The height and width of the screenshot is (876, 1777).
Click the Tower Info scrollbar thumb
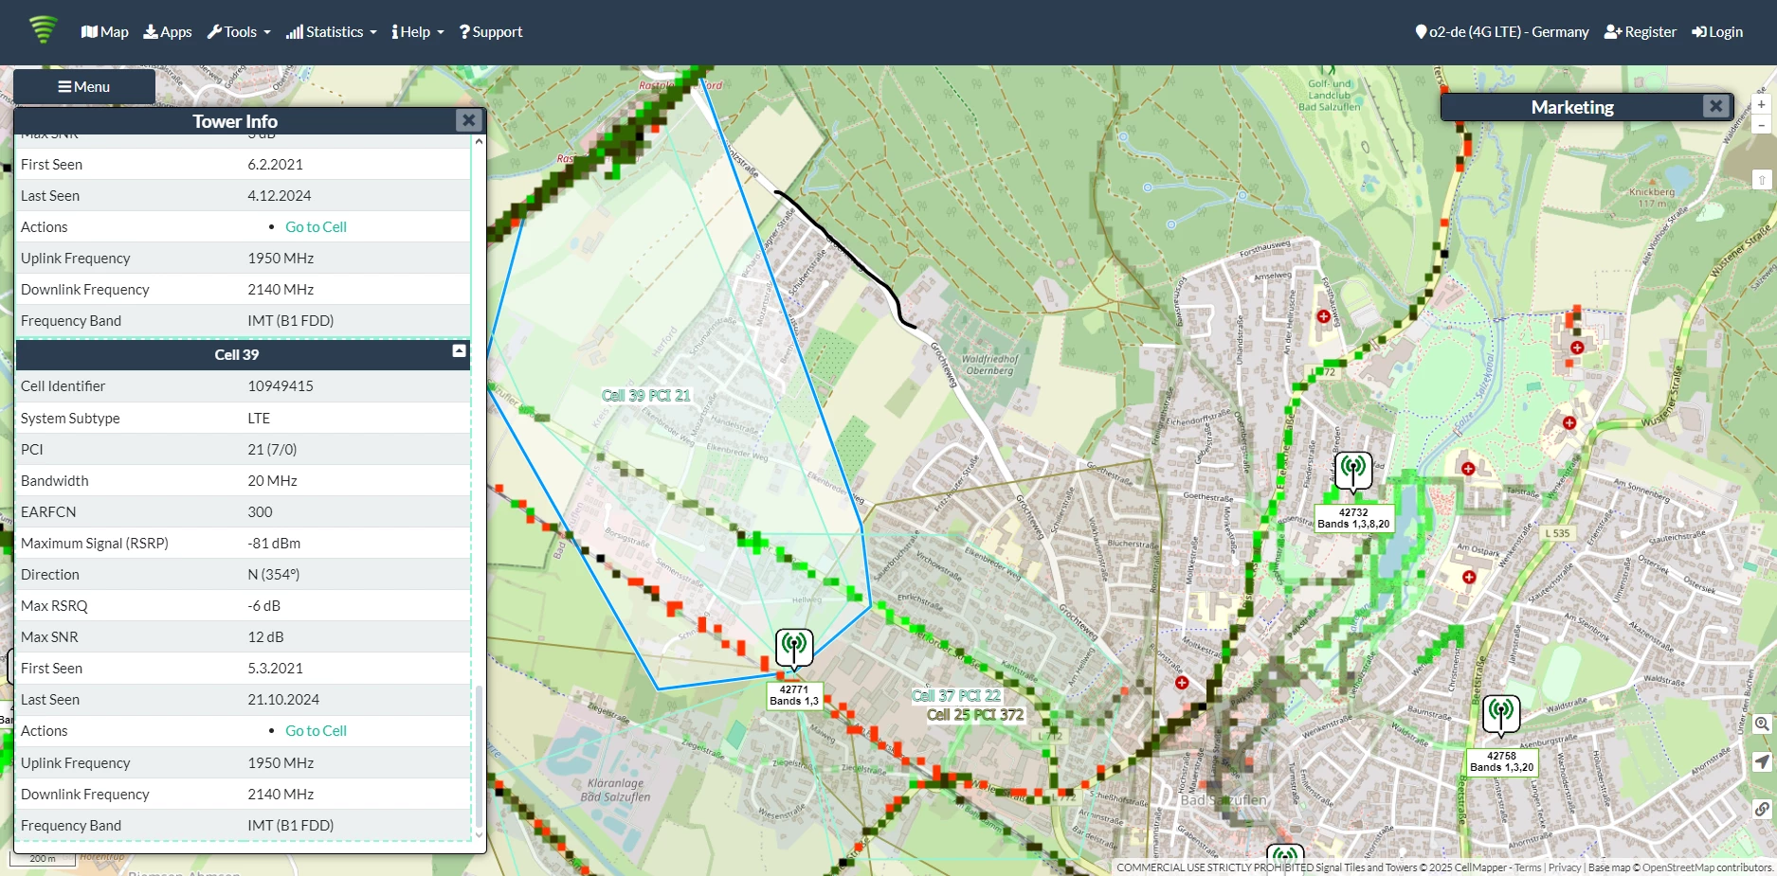pyautogui.click(x=479, y=758)
